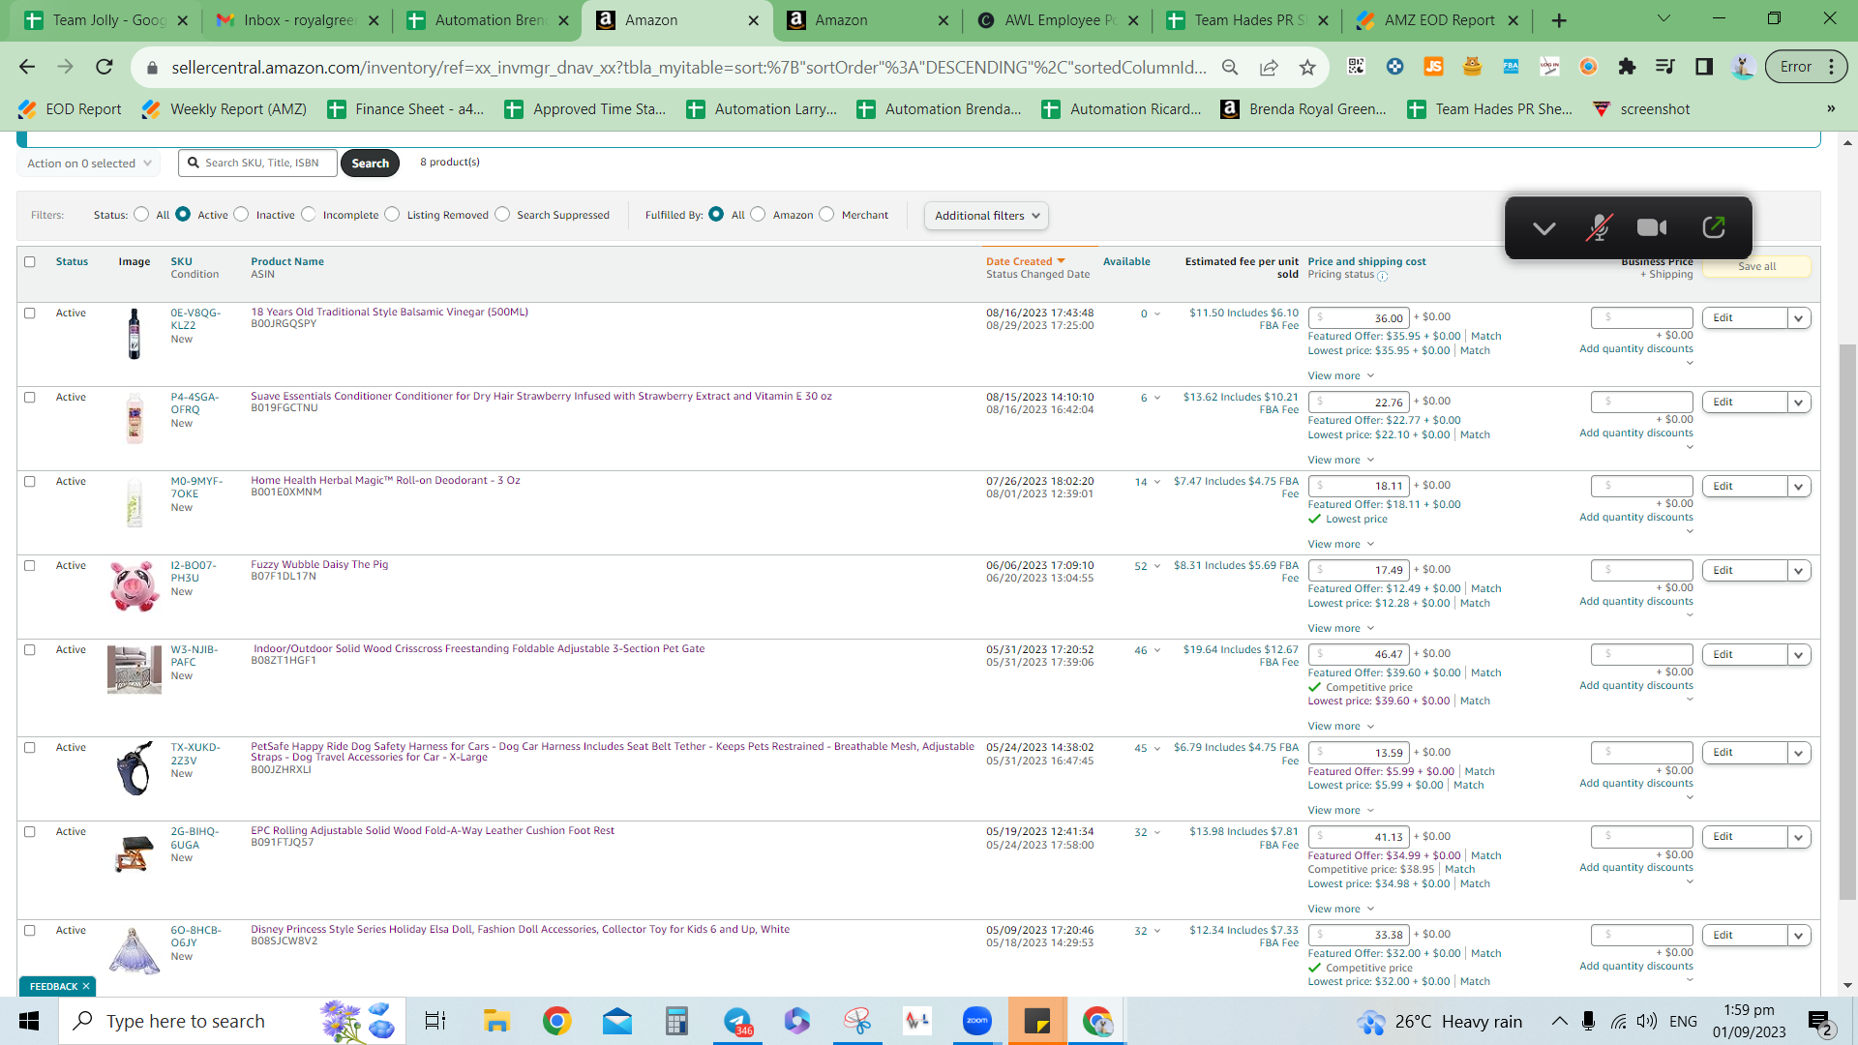Open Edit dropdown arrow for Herbal Magic Deodorant
Image resolution: width=1858 pixels, height=1045 pixels.
(1799, 487)
